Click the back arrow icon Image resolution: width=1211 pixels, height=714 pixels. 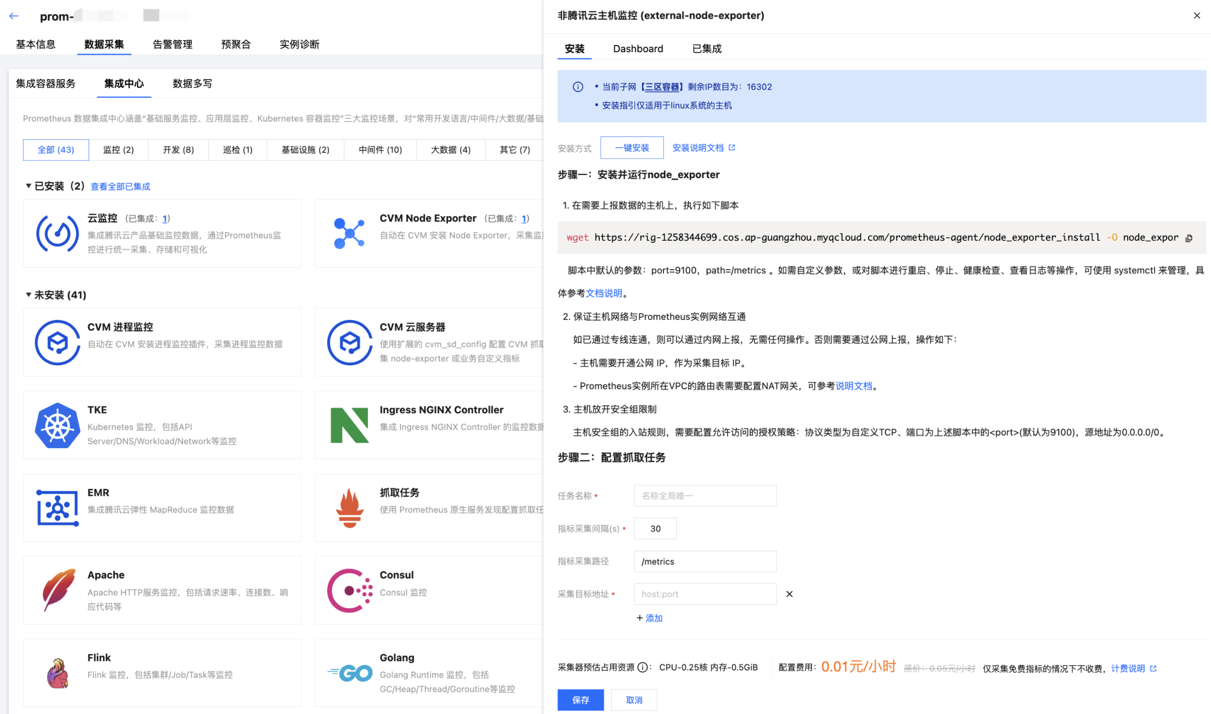(14, 16)
